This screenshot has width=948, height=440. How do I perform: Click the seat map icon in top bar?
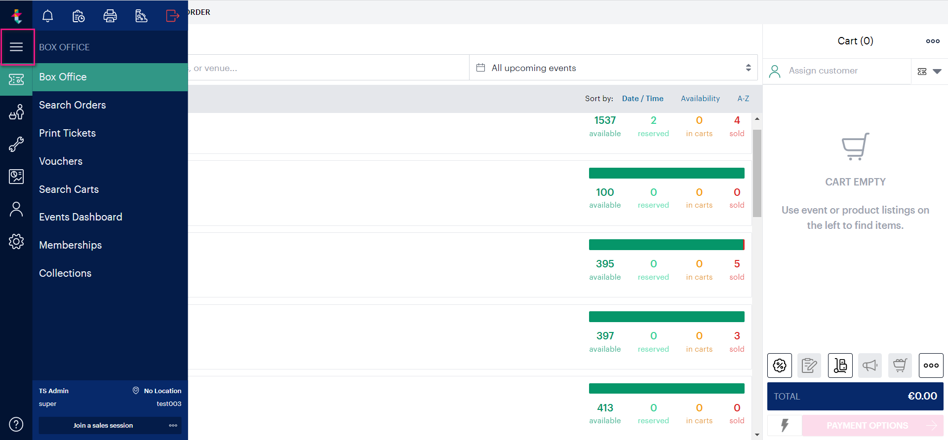[141, 16]
